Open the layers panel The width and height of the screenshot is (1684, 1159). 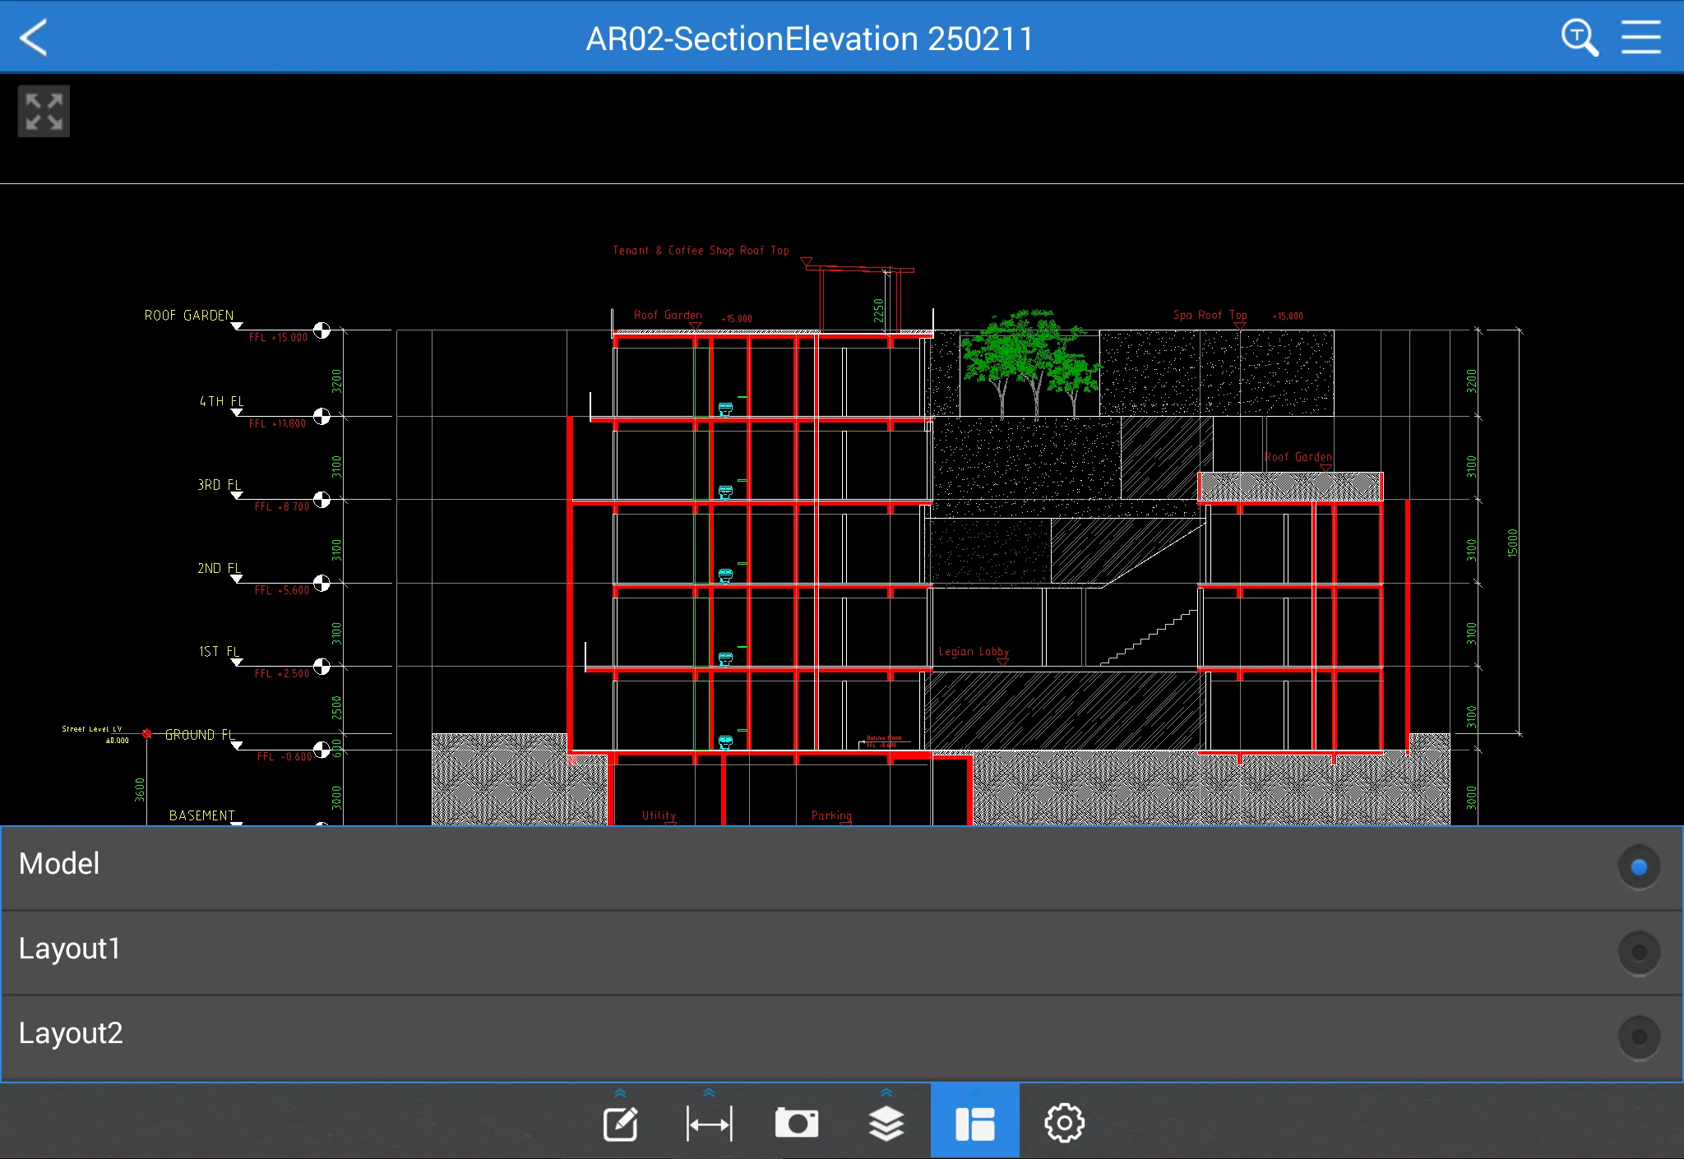(x=886, y=1122)
